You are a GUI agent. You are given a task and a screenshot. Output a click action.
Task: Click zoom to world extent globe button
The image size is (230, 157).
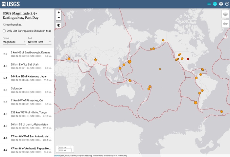click(x=58, y=25)
